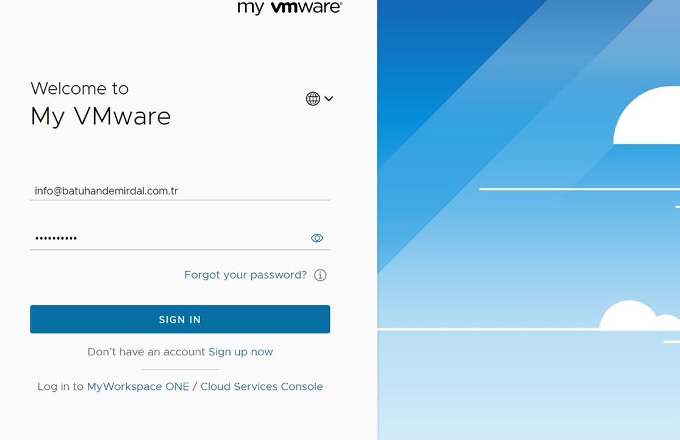This screenshot has width=680, height=440.
Task: Expand the language chevron dropdown
Action: 329,99
